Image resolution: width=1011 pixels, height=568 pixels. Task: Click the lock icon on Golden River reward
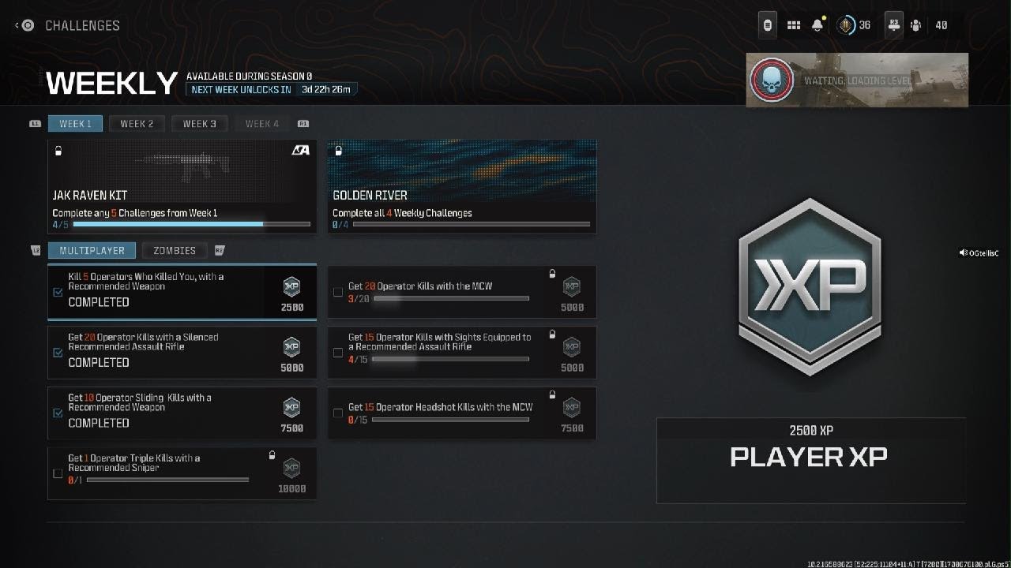point(338,151)
